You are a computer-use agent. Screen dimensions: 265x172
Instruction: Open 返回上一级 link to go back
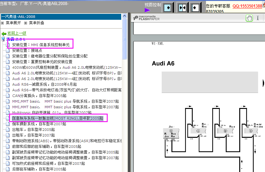[17, 33]
